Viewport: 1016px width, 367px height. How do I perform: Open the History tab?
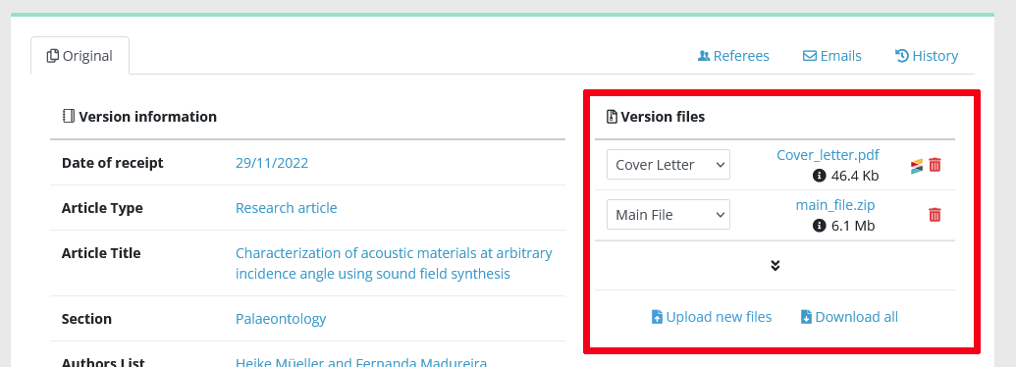(927, 56)
